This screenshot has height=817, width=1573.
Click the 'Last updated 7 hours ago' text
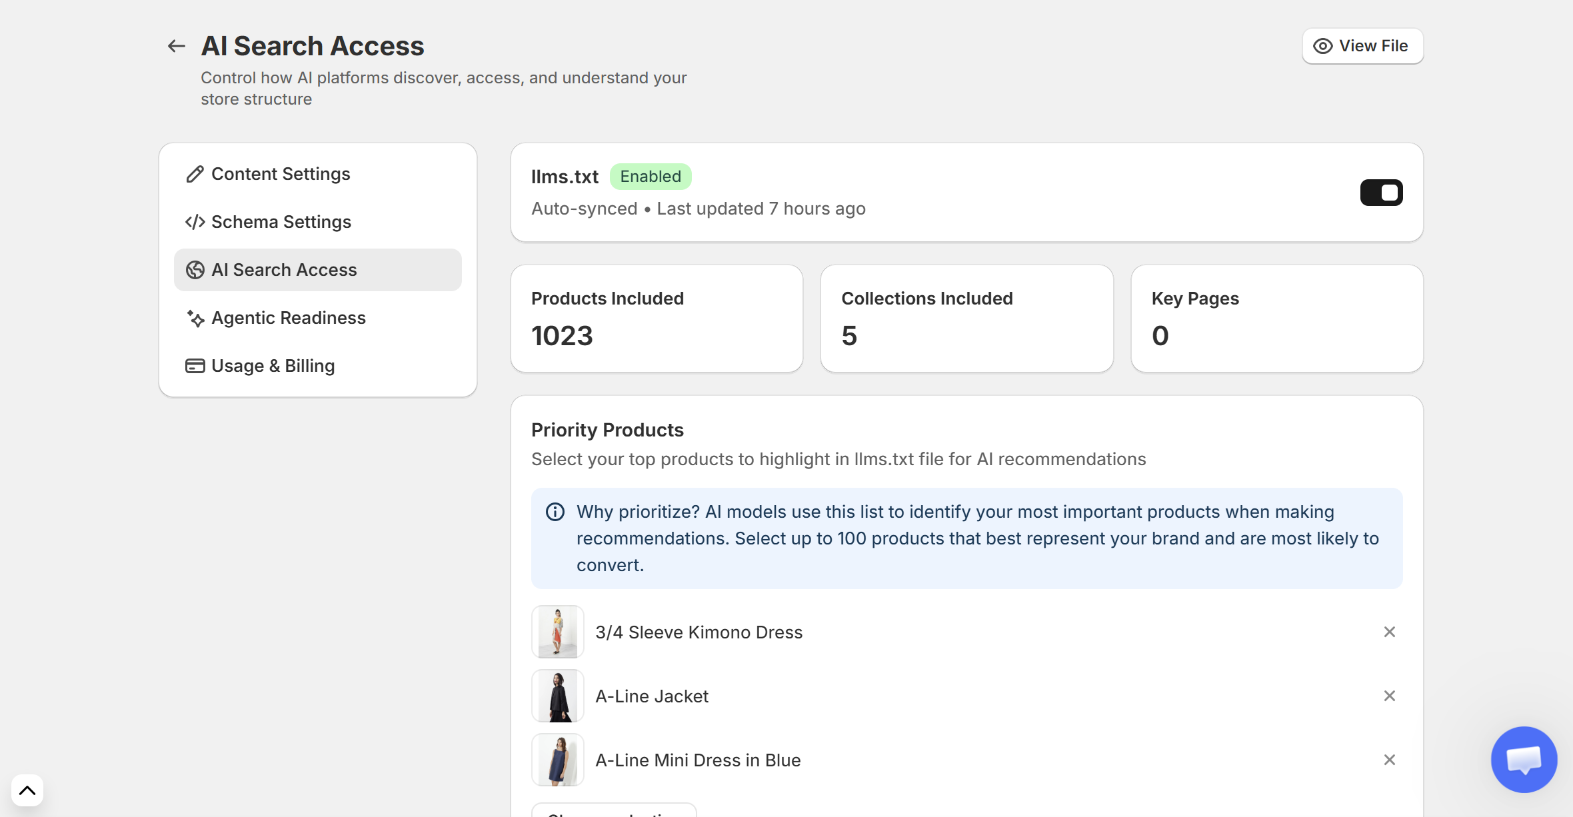pyautogui.click(x=761, y=209)
